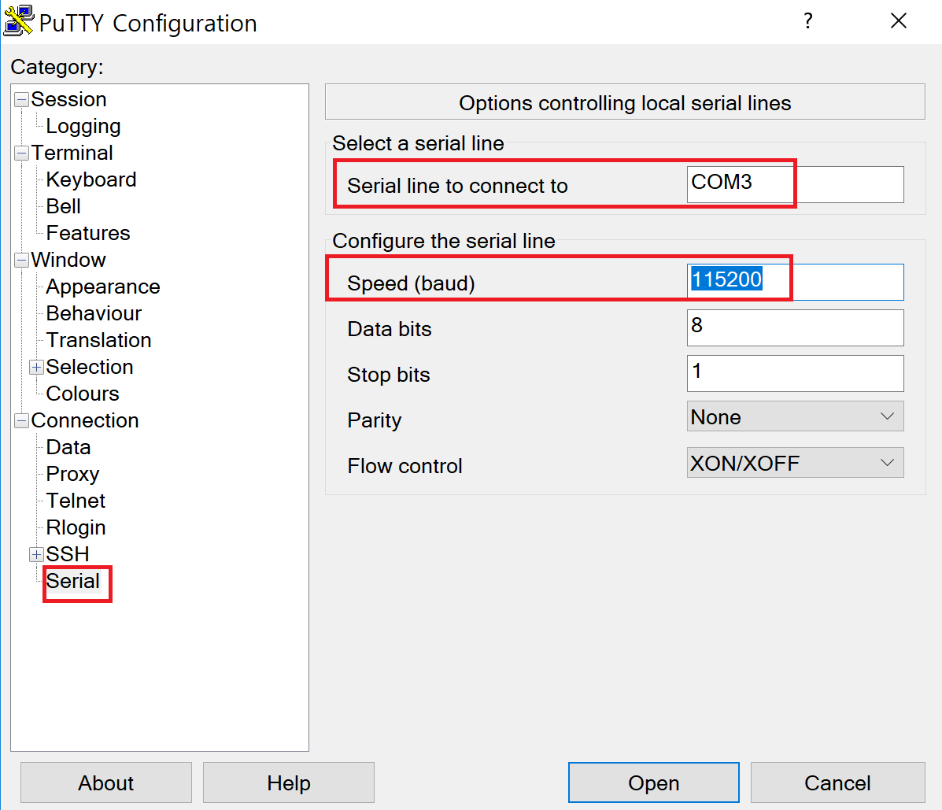942x810 pixels.
Task: Select the Rlogin category
Action: click(76, 527)
